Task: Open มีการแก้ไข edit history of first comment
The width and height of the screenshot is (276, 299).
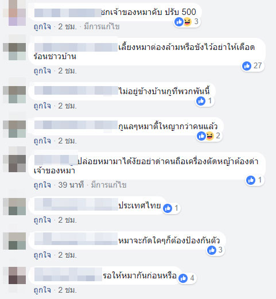Action: 102,26
